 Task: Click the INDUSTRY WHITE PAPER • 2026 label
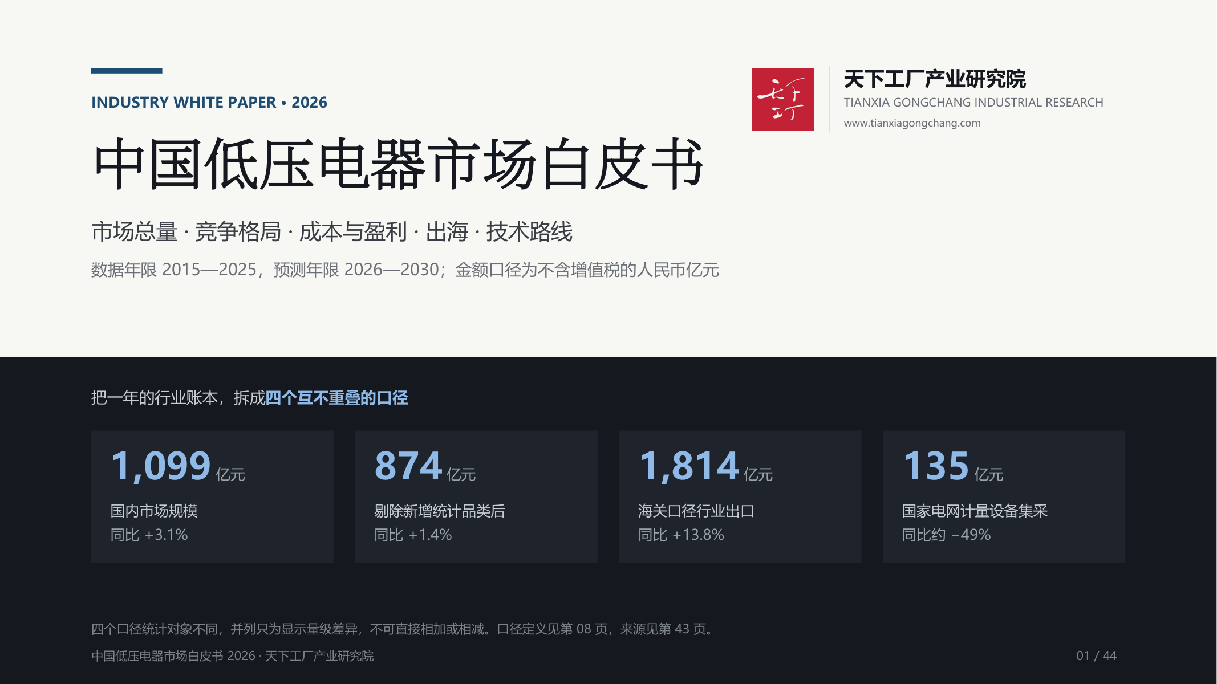point(209,103)
